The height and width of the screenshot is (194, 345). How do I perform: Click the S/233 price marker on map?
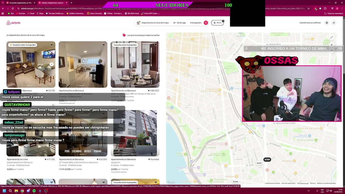(x=267, y=160)
